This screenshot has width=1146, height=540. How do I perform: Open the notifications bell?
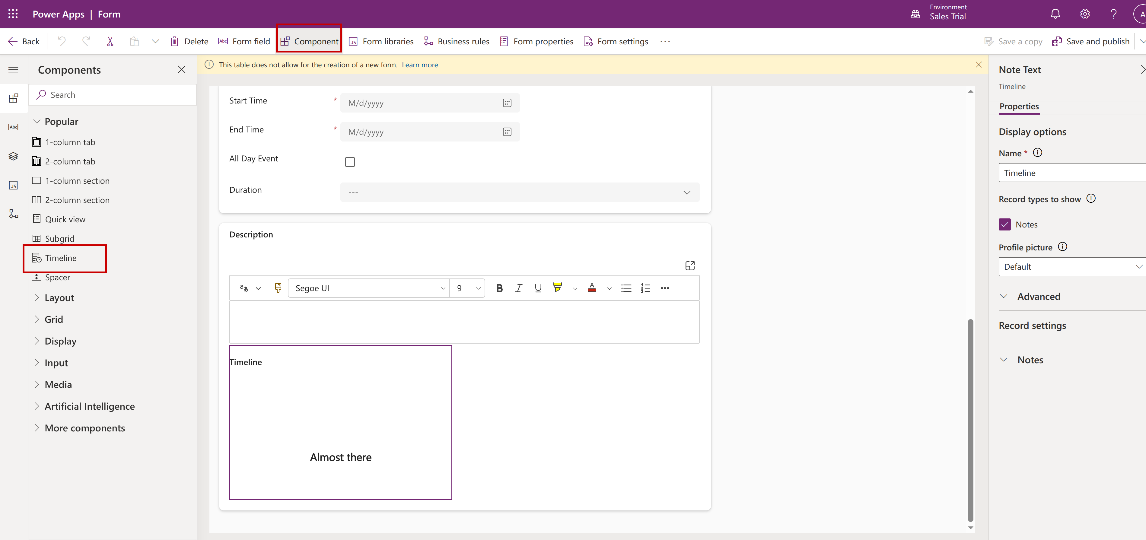point(1055,14)
